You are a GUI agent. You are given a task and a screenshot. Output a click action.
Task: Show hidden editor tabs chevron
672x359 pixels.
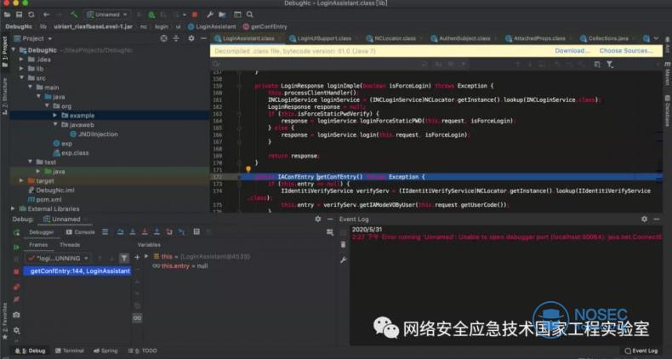click(x=656, y=38)
